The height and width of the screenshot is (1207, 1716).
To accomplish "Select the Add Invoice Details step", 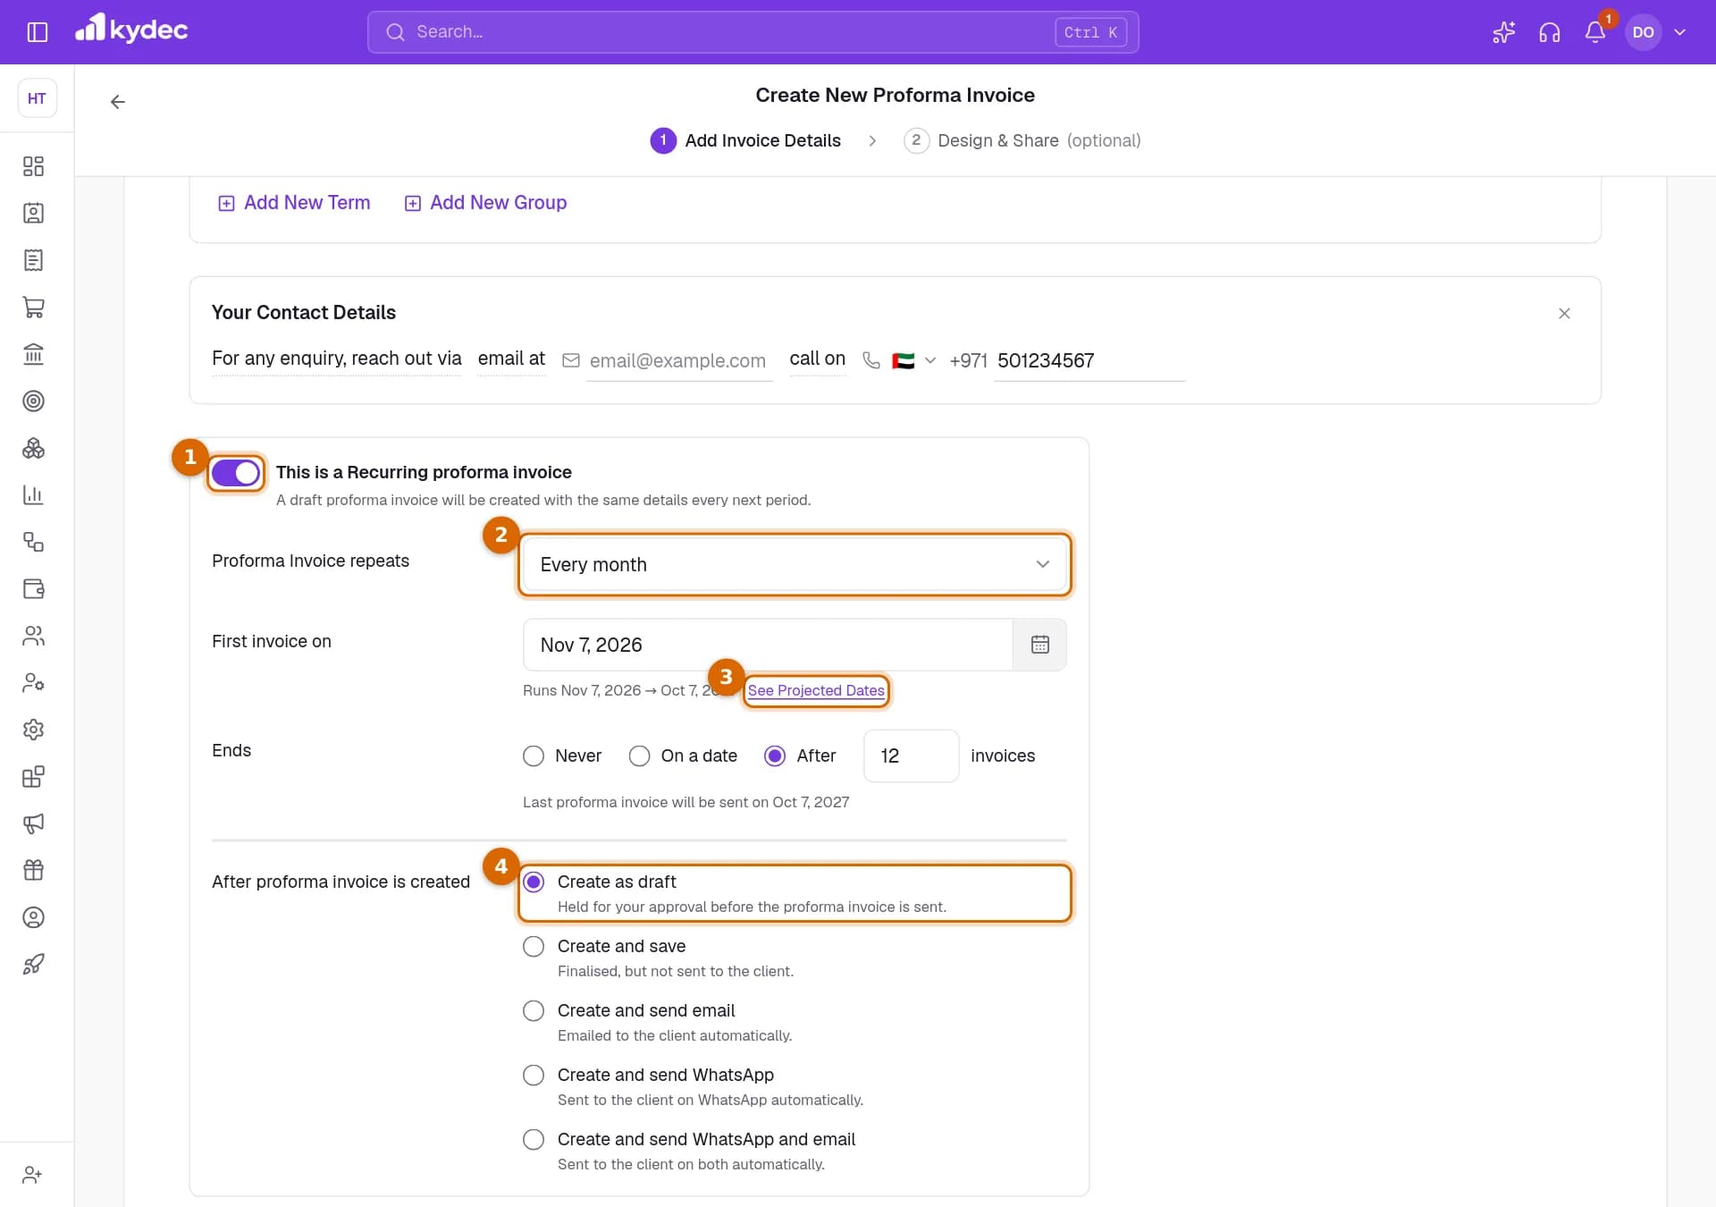I will 745,140.
